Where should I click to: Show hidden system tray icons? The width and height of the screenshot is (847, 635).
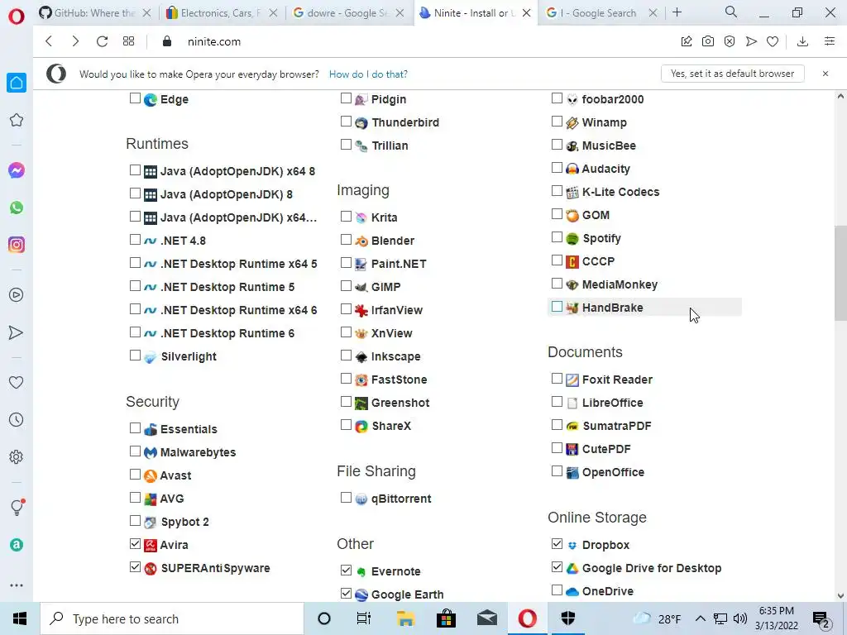700,618
